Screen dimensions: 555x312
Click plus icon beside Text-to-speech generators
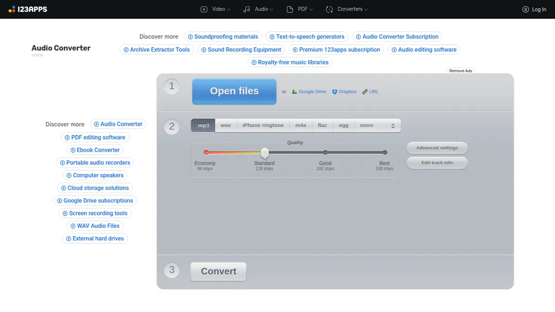tap(272, 37)
